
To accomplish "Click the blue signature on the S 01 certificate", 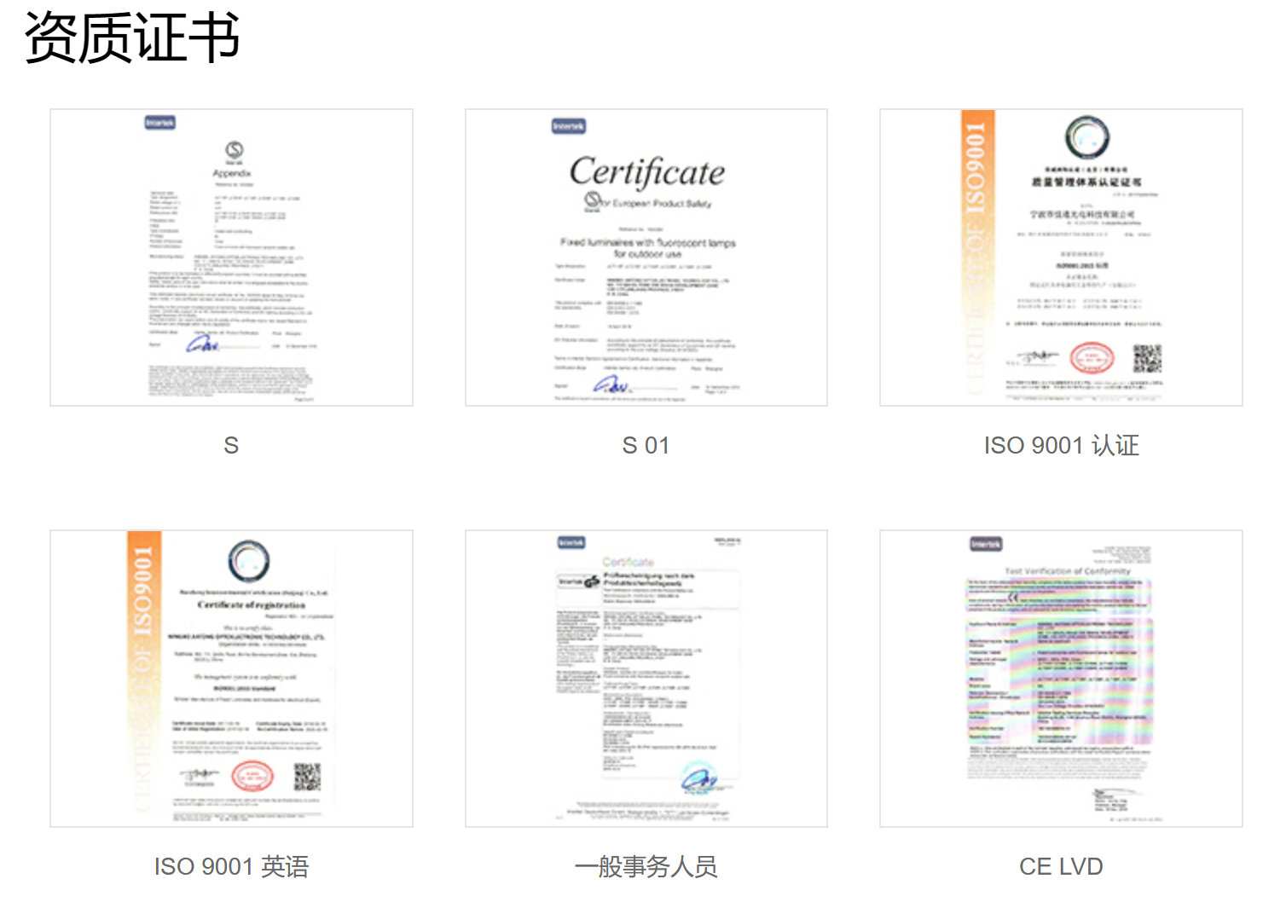I will coord(611,385).
